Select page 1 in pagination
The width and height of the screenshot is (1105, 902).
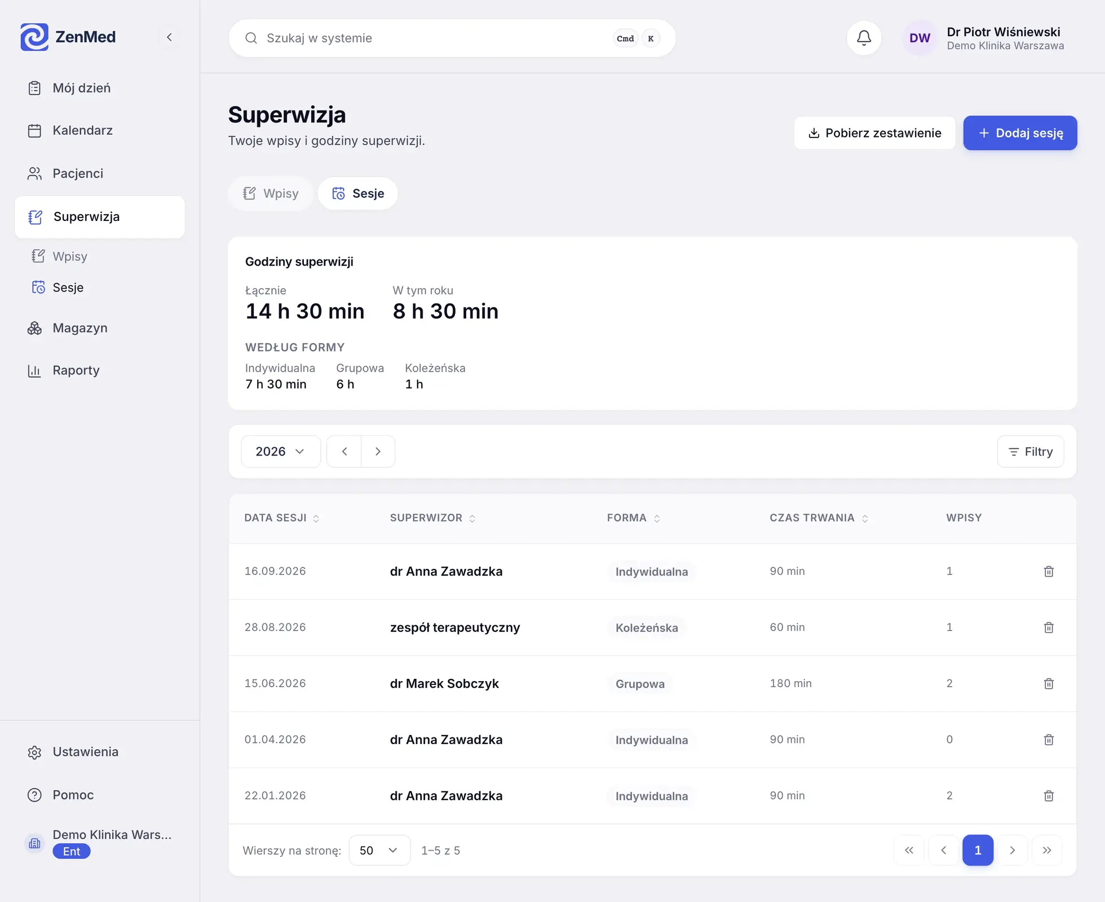click(978, 850)
